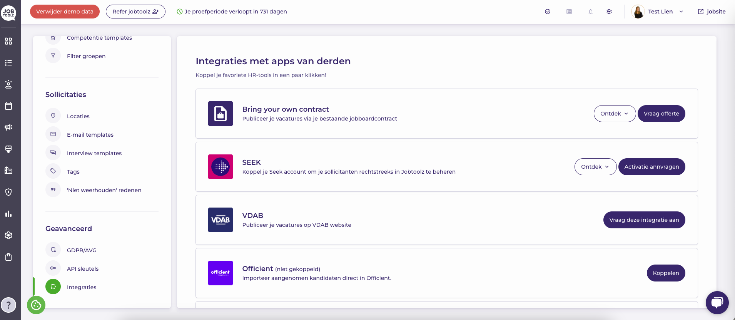Screen dimensions: 735x320
Task: Click the SEEK integration logo
Action: point(220,167)
